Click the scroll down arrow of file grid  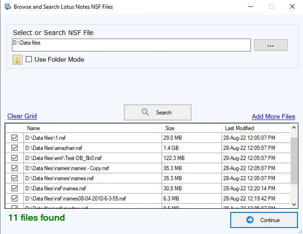[294, 204]
